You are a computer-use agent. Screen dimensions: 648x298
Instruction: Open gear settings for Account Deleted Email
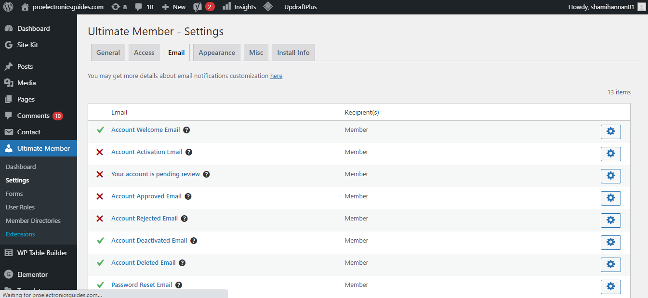pos(610,264)
